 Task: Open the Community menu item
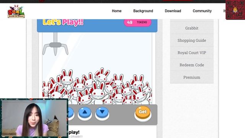[202, 11]
